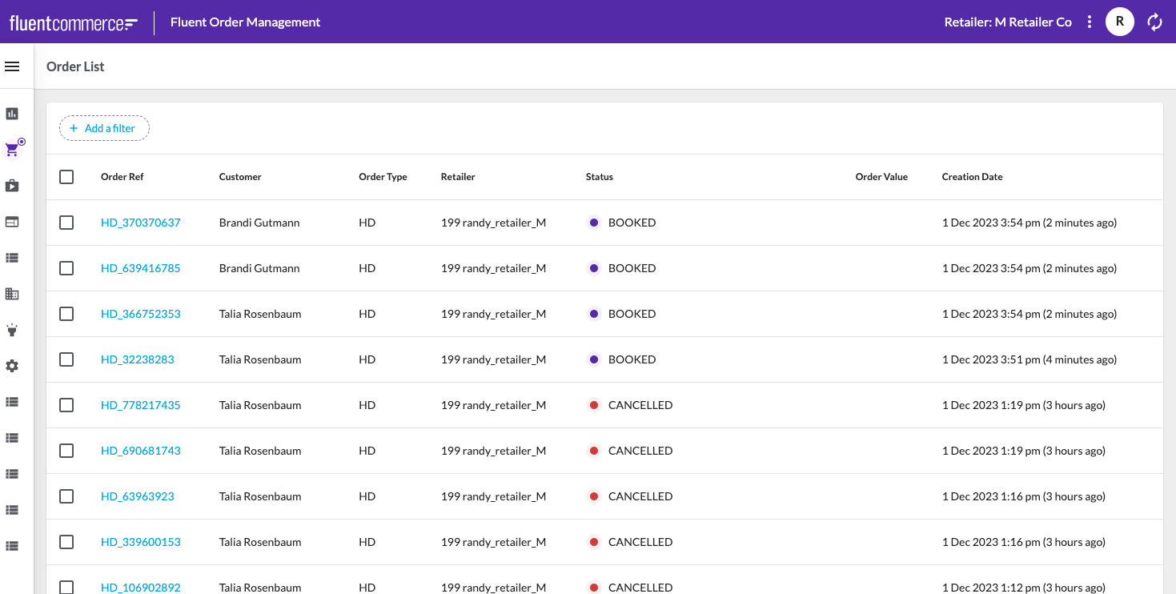Open order HD_639416785 link
This screenshot has height=594, width=1176.
click(141, 267)
